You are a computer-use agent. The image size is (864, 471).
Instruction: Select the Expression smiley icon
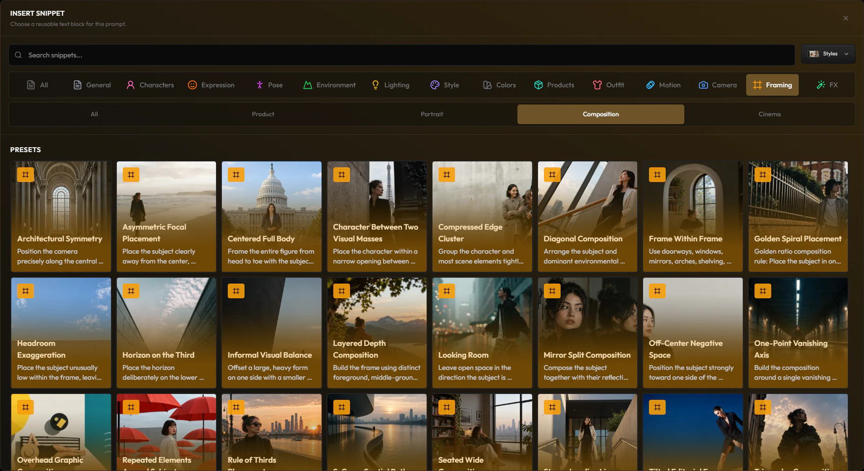(x=192, y=85)
